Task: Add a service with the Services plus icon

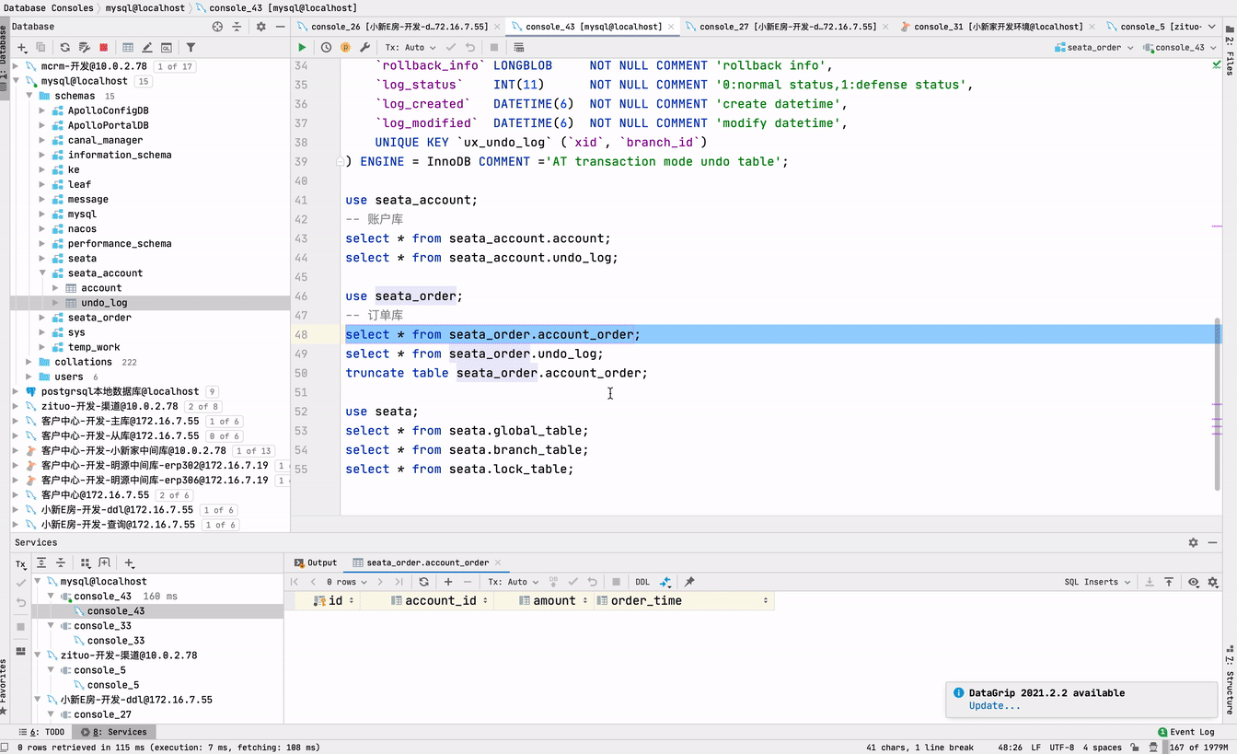Action: tap(129, 563)
